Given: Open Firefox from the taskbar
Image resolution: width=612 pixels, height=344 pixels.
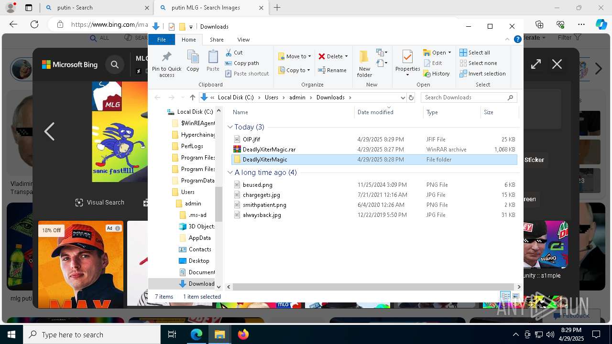Looking at the screenshot, I should coord(243,334).
